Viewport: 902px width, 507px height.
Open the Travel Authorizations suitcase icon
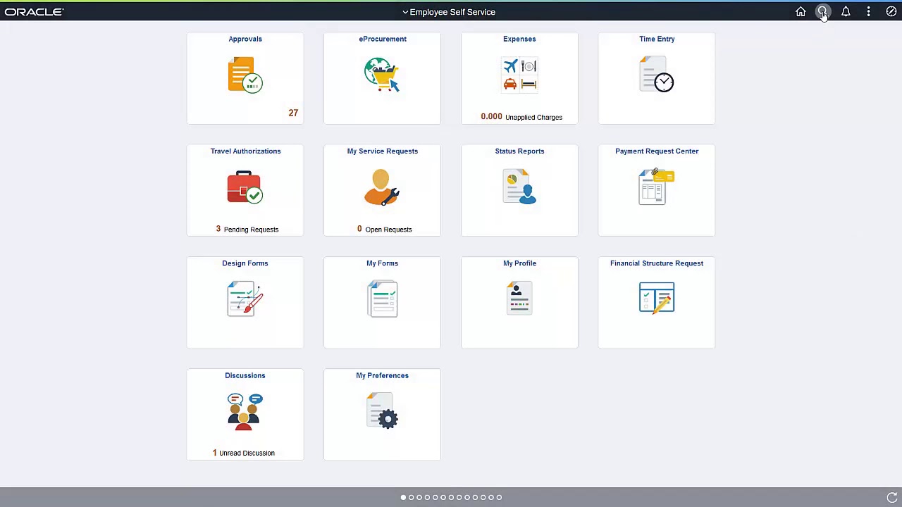245,187
